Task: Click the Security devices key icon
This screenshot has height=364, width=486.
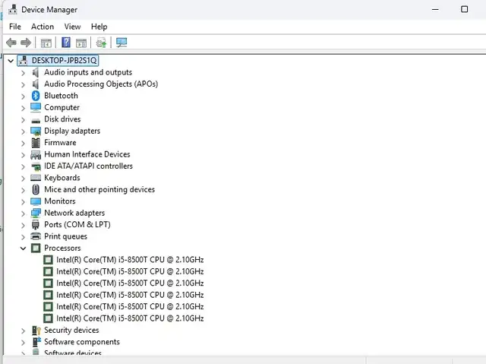Action: pos(36,331)
